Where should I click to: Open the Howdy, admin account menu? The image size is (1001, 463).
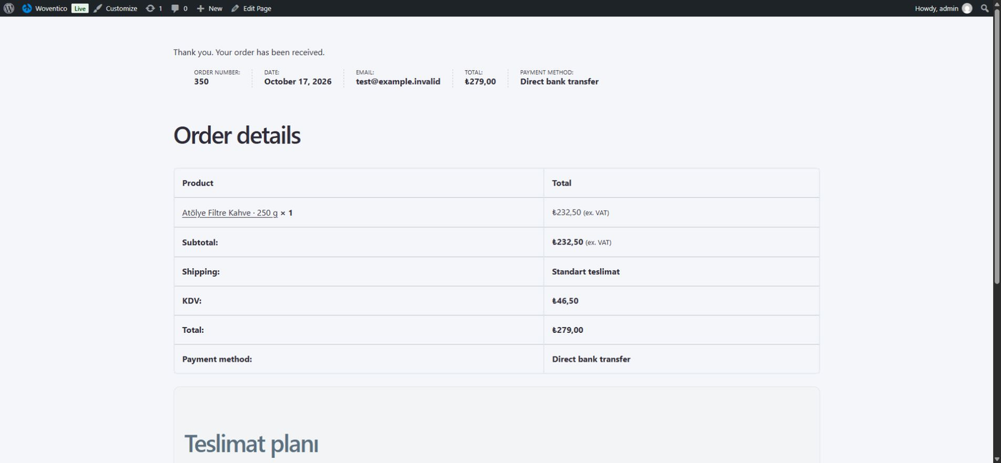(943, 9)
